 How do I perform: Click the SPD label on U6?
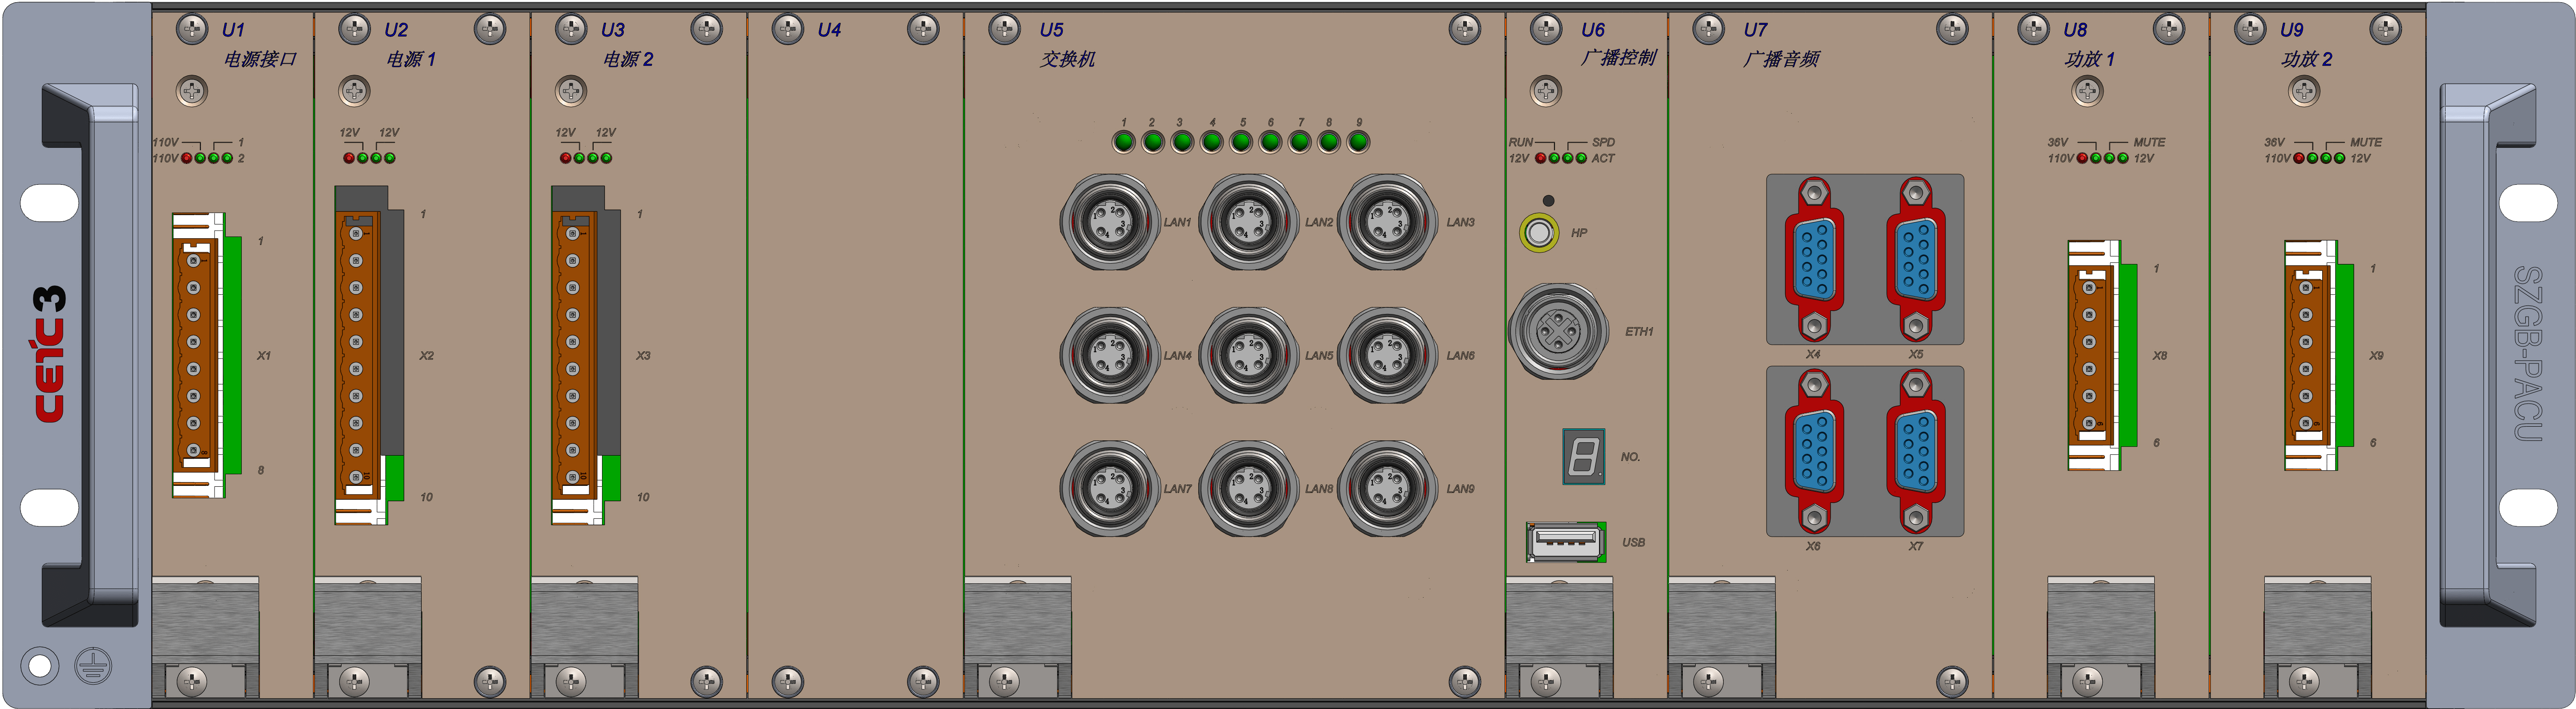click(x=1603, y=143)
